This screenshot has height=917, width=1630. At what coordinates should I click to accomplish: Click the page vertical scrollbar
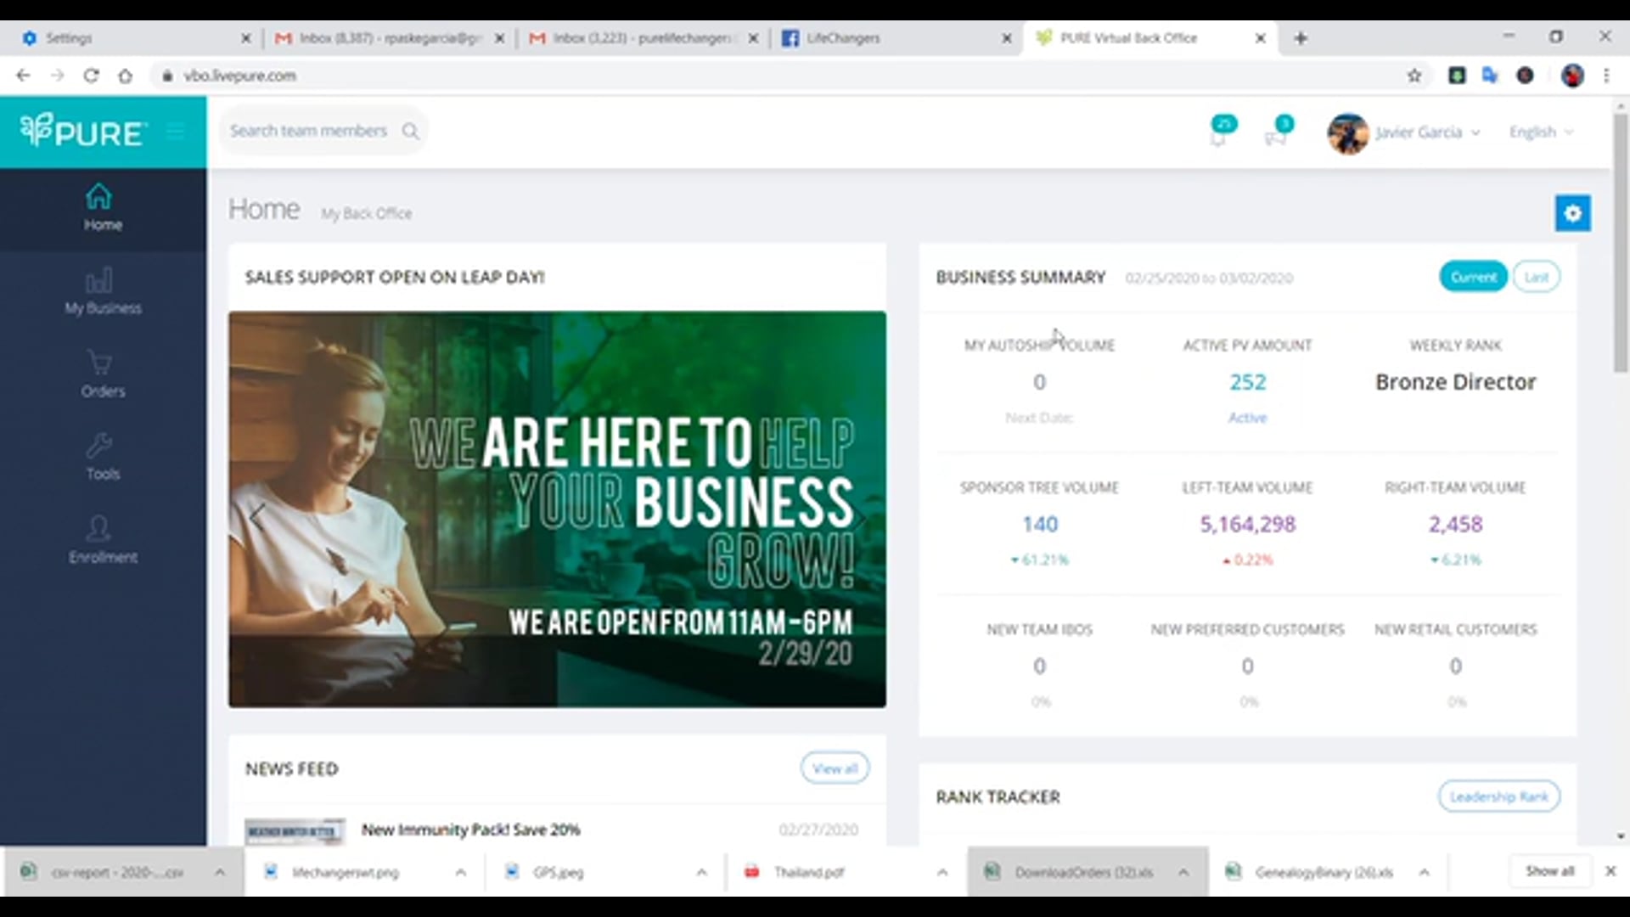click(x=1621, y=243)
